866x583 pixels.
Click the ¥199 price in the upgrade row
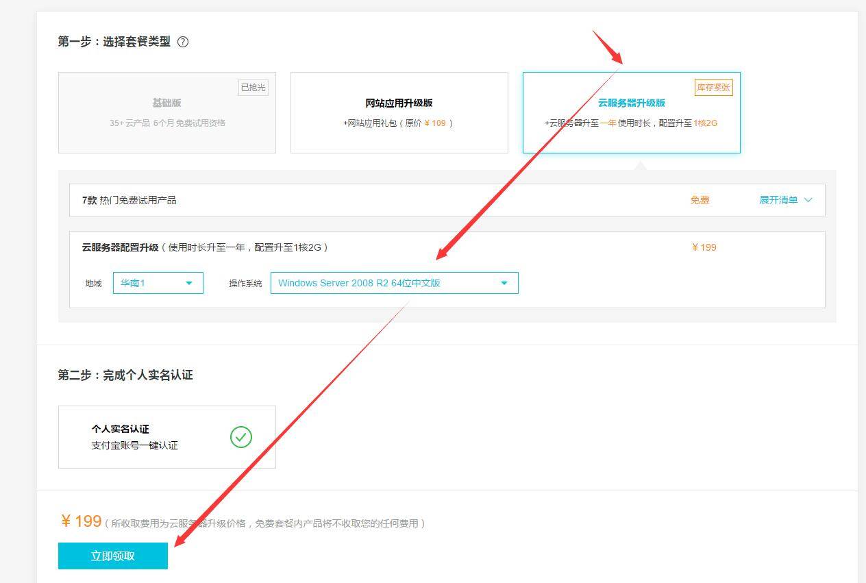[x=704, y=247]
